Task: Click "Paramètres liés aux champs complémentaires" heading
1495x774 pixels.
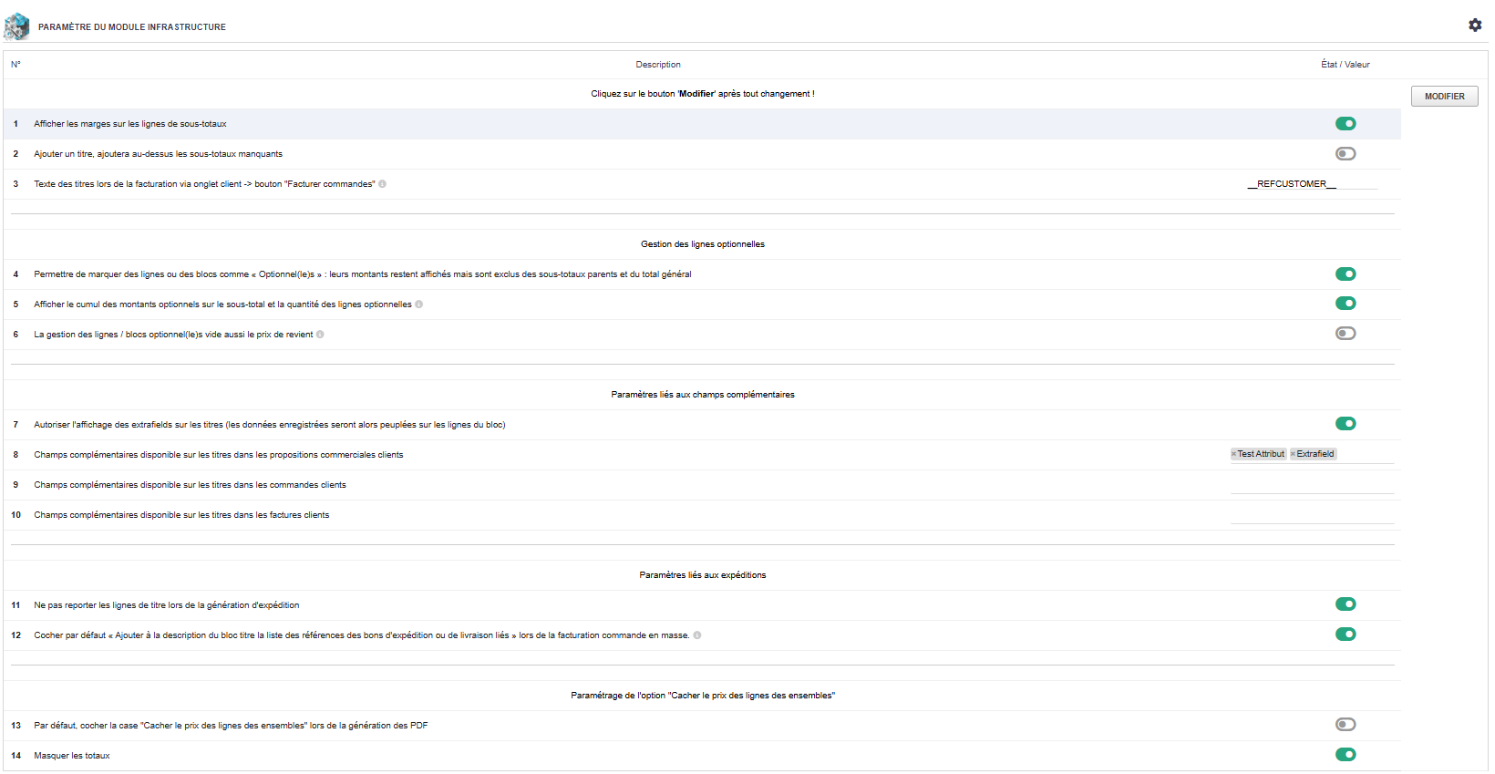Action: pos(703,395)
